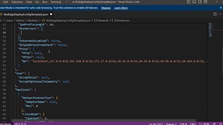Show more menu items via ellipsis
The image size is (223, 125).
[67, 2]
